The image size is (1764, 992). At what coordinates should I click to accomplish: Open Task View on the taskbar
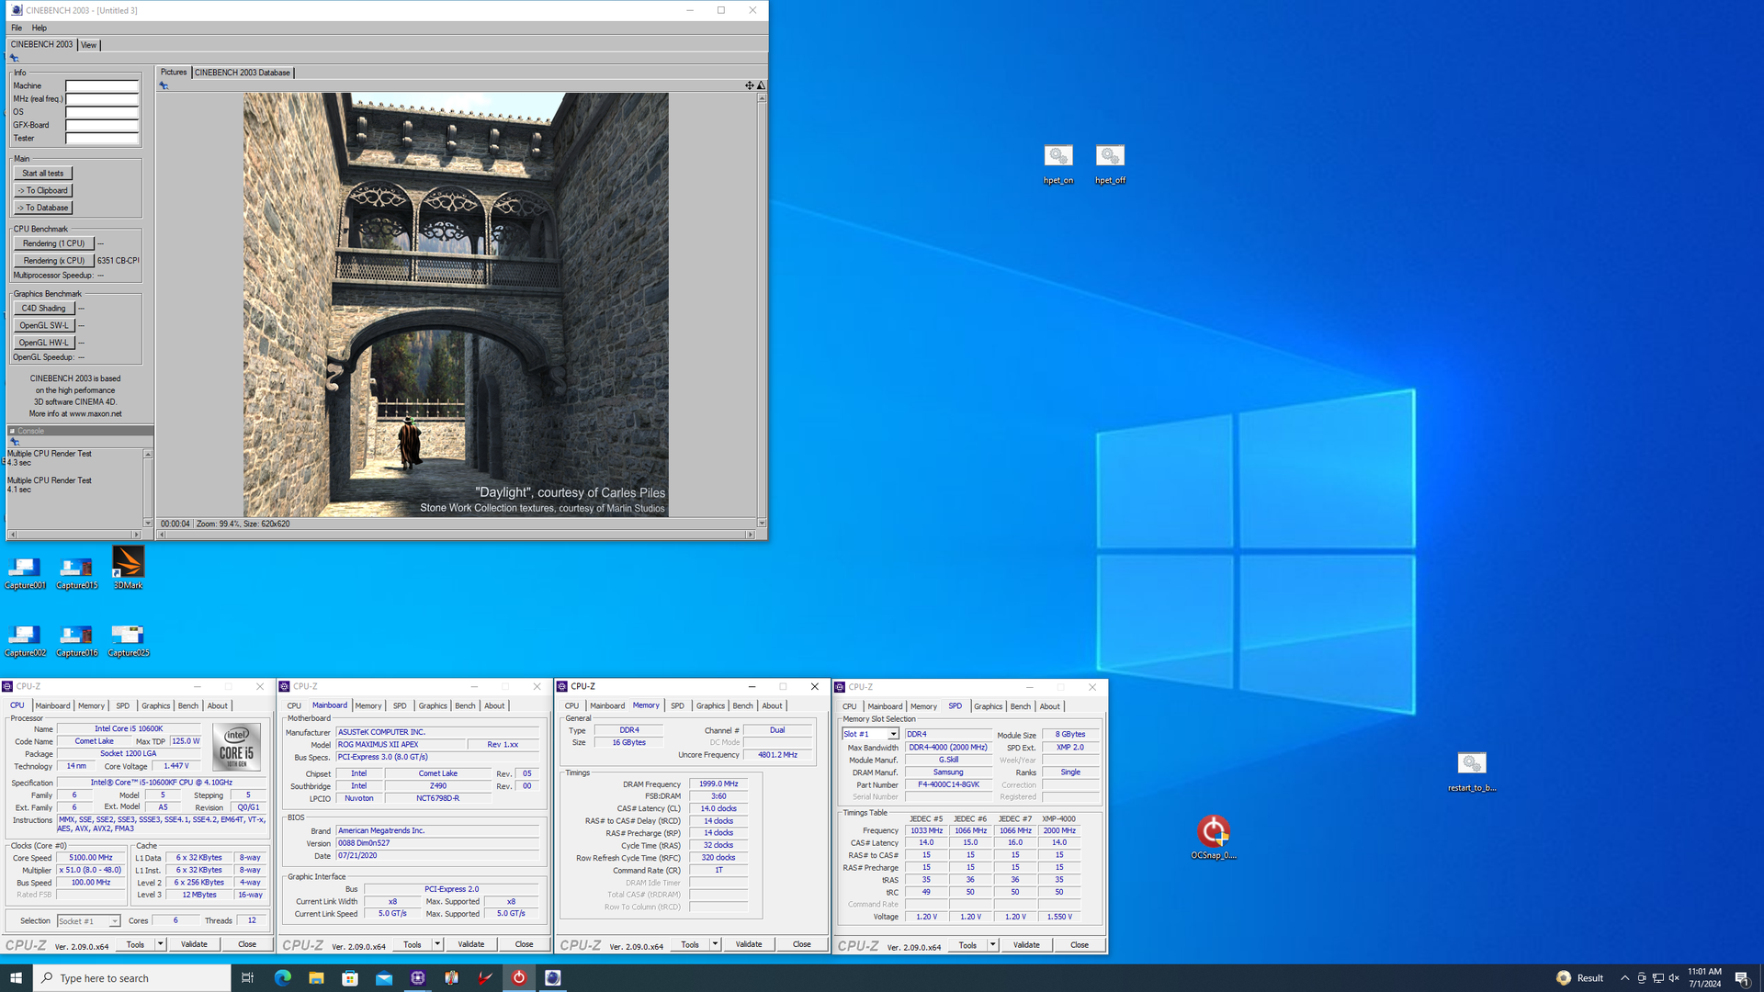pyautogui.click(x=247, y=978)
